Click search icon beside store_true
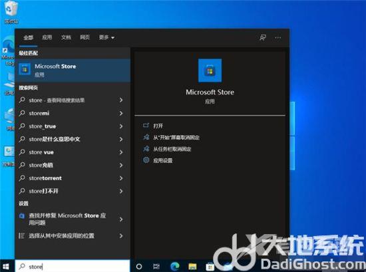 (x=22, y=126)
